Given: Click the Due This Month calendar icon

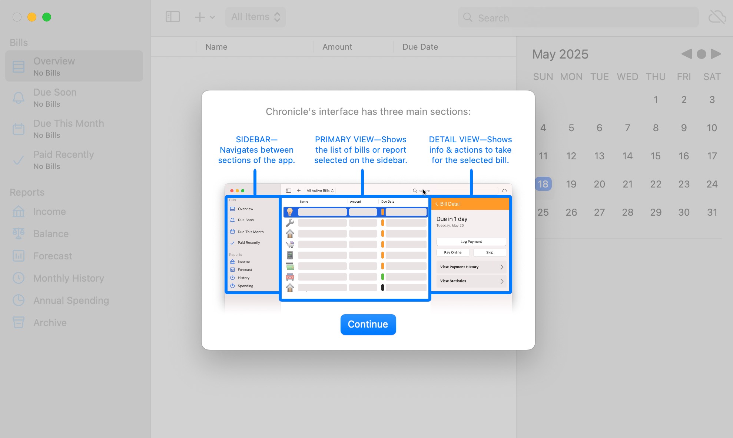Looking at the screenshot, I should [x=19, y=129].
